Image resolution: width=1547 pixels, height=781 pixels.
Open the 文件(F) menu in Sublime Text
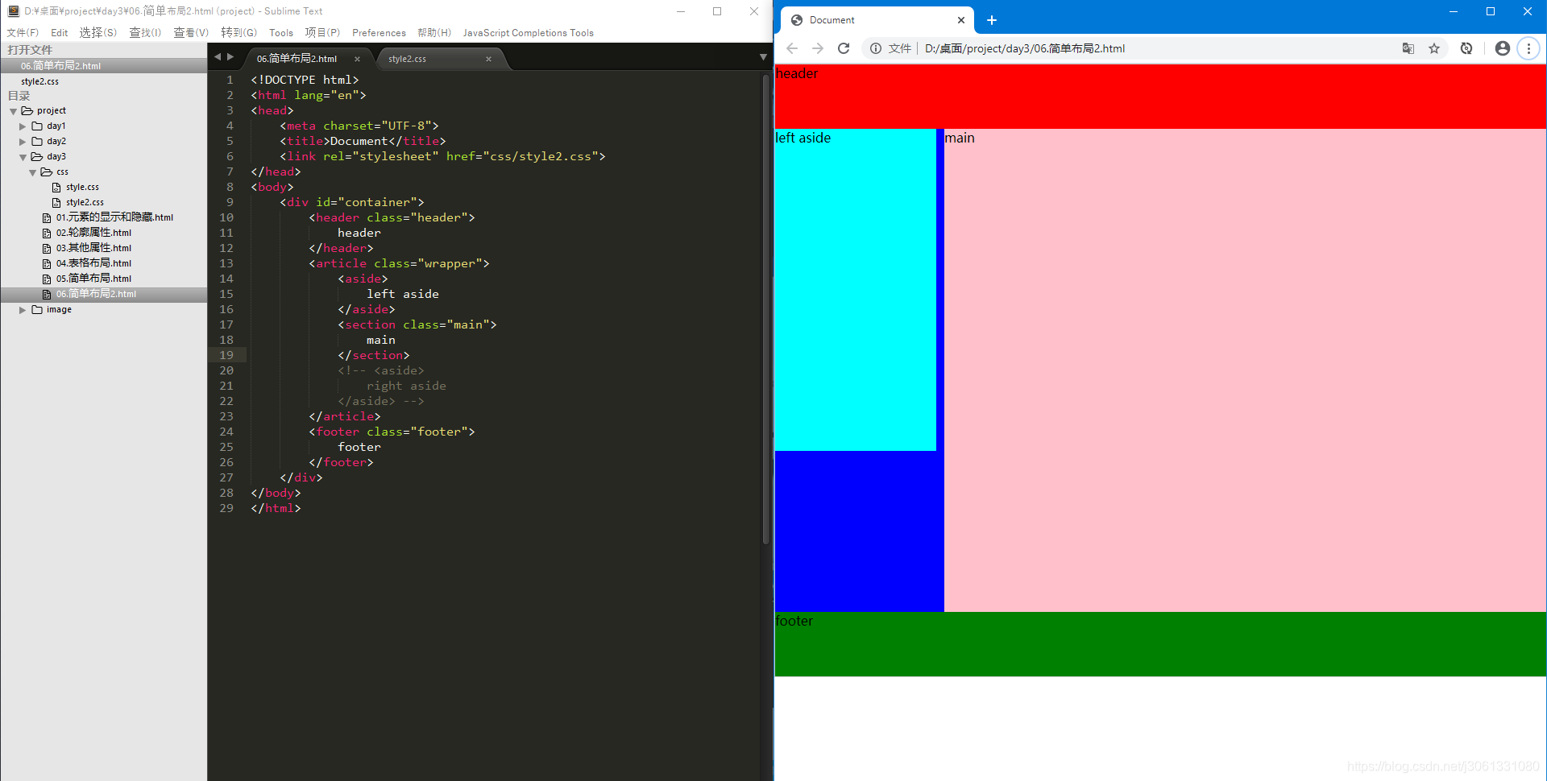click(23, 33)
